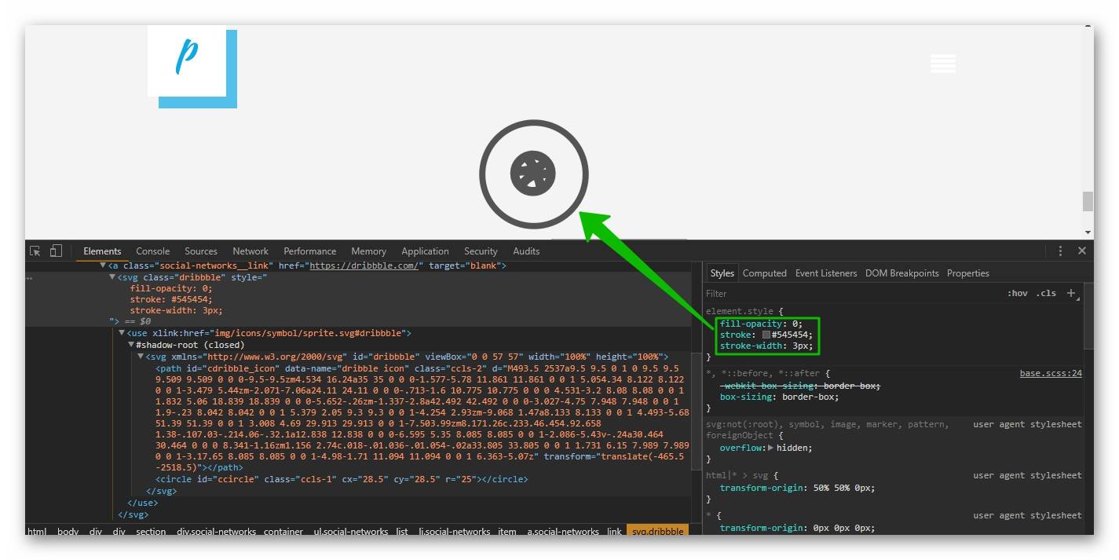
Task: Activate the inspect element picker tool
Action: pos(35,251)
